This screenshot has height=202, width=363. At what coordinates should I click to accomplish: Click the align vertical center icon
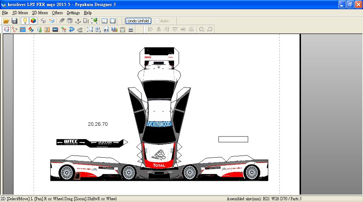tap(183, 29)
